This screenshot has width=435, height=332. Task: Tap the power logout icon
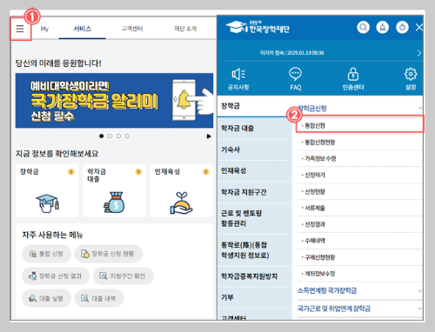pos(402,28)
